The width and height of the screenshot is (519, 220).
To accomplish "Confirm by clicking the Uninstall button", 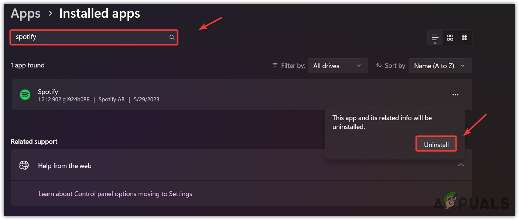I will tap(436, 144).
